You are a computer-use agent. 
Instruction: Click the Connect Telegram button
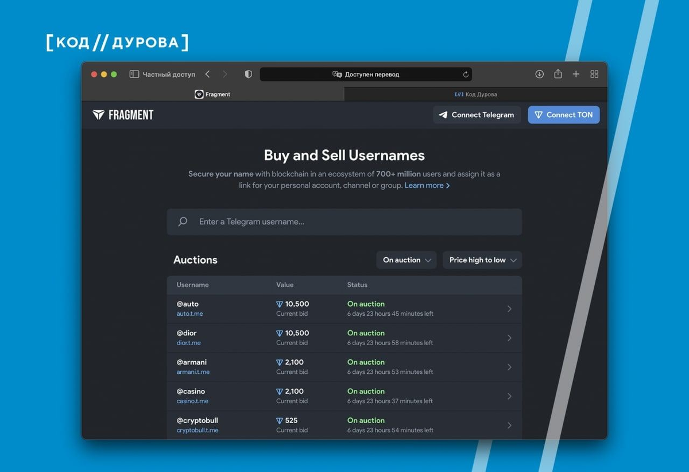477,115
